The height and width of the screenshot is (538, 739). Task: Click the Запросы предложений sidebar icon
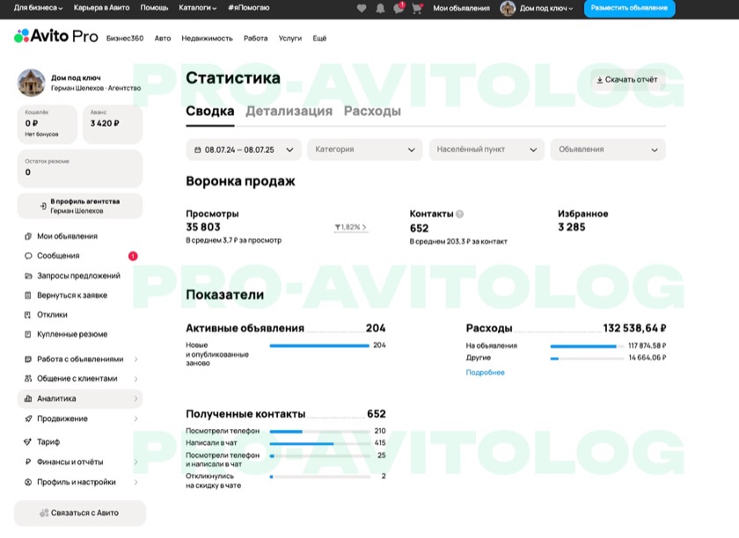tap(28, 276)
